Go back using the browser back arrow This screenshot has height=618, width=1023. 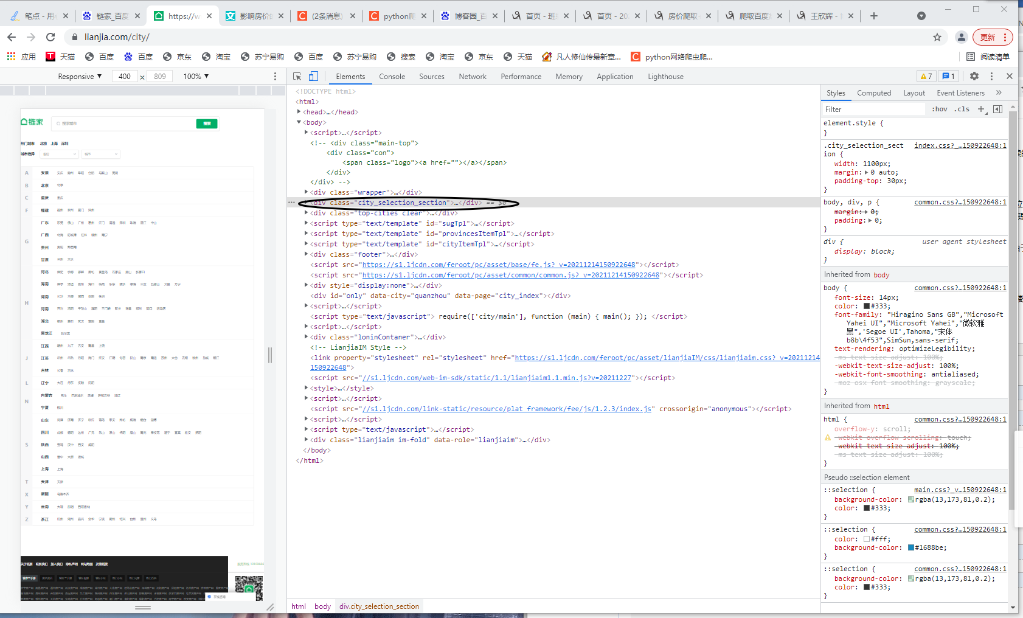[x=12, y=37]
